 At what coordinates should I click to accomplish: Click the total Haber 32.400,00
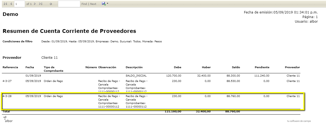click(203, 111)
